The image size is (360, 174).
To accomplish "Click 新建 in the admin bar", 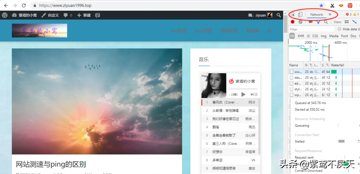I will pyautogui.click(x=84, y=15).
